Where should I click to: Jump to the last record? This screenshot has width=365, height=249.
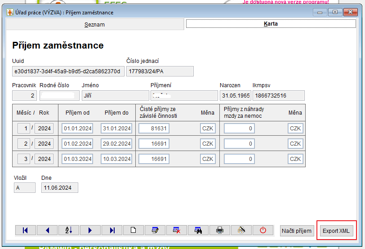click(x=112, y=231)
